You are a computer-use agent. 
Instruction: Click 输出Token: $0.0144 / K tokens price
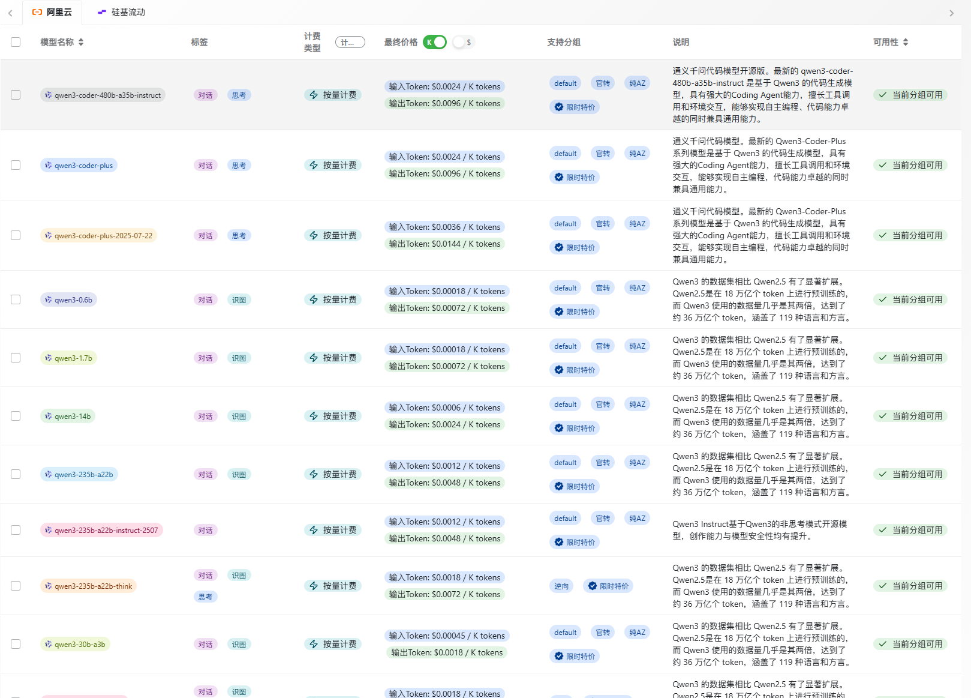point(445,244)
